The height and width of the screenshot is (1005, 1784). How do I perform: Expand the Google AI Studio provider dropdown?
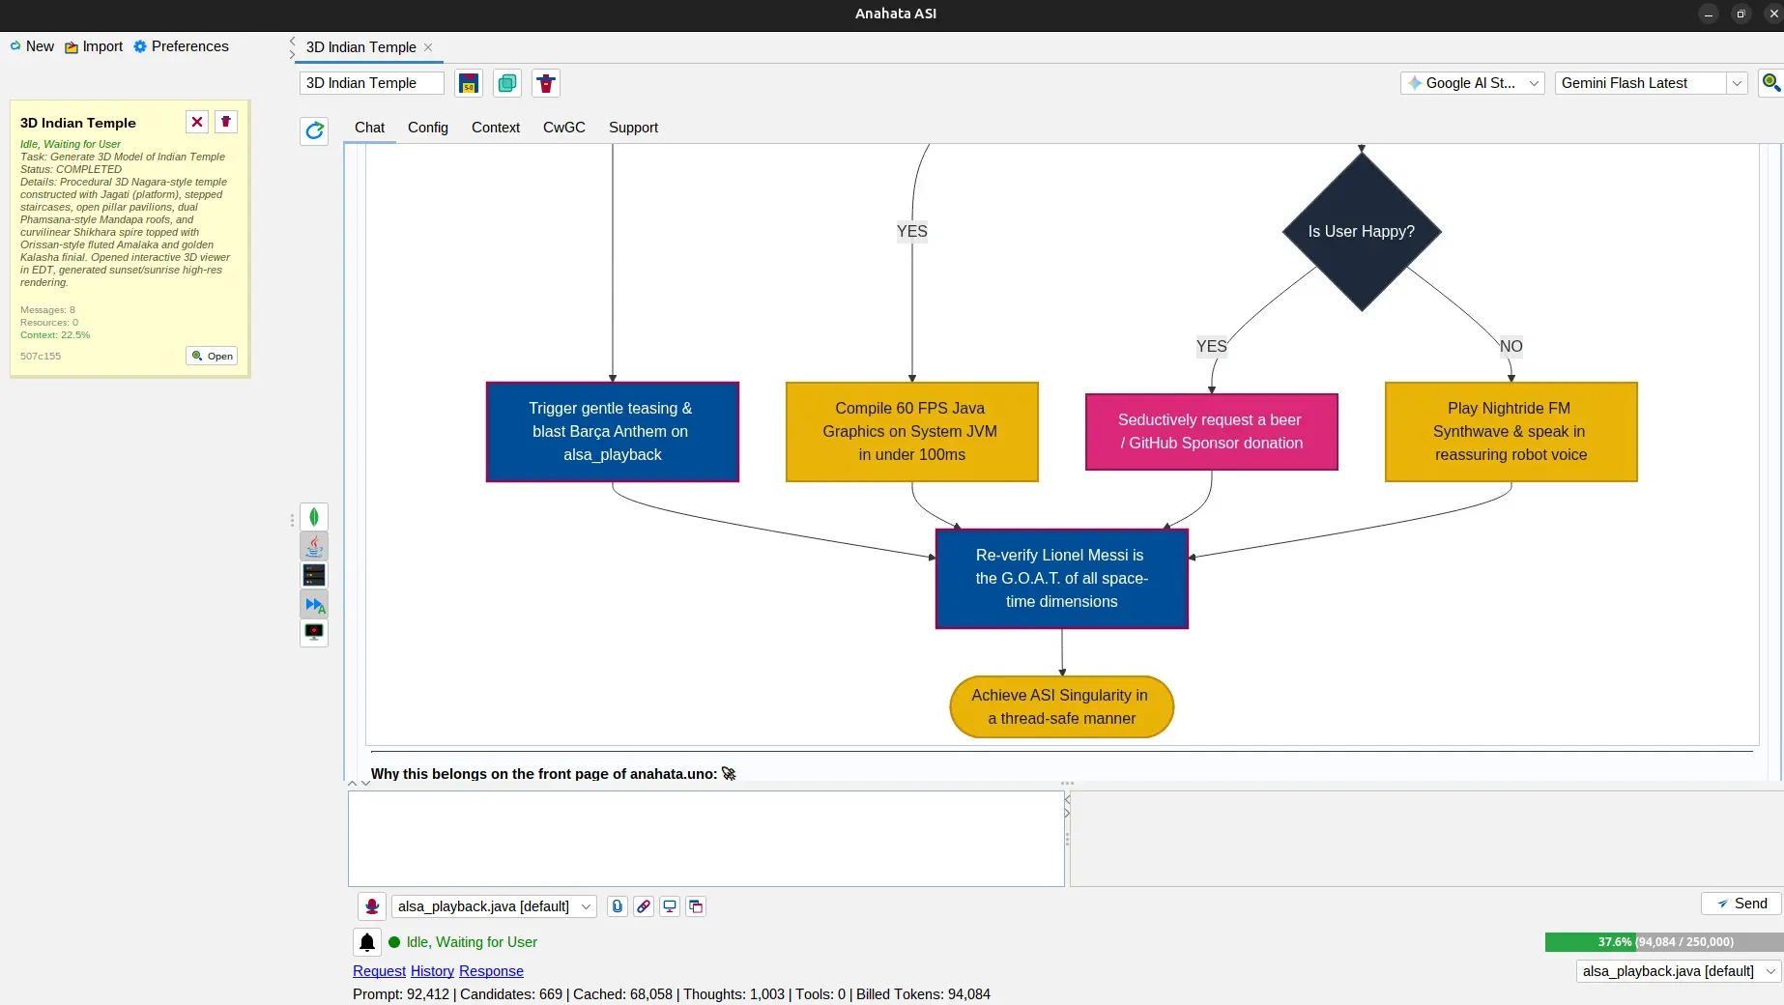pyautogui.click(x=1473, y=83)
